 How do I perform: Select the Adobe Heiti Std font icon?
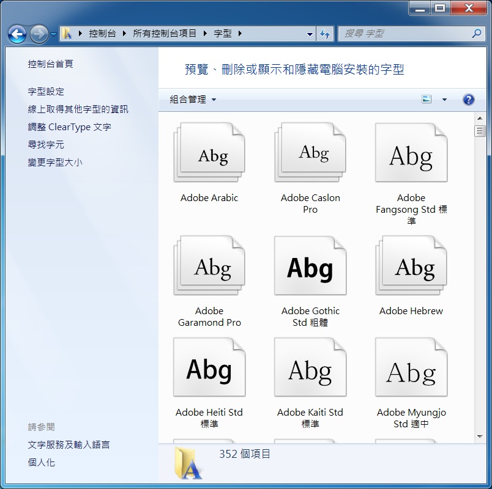click(x=209, y=367)
